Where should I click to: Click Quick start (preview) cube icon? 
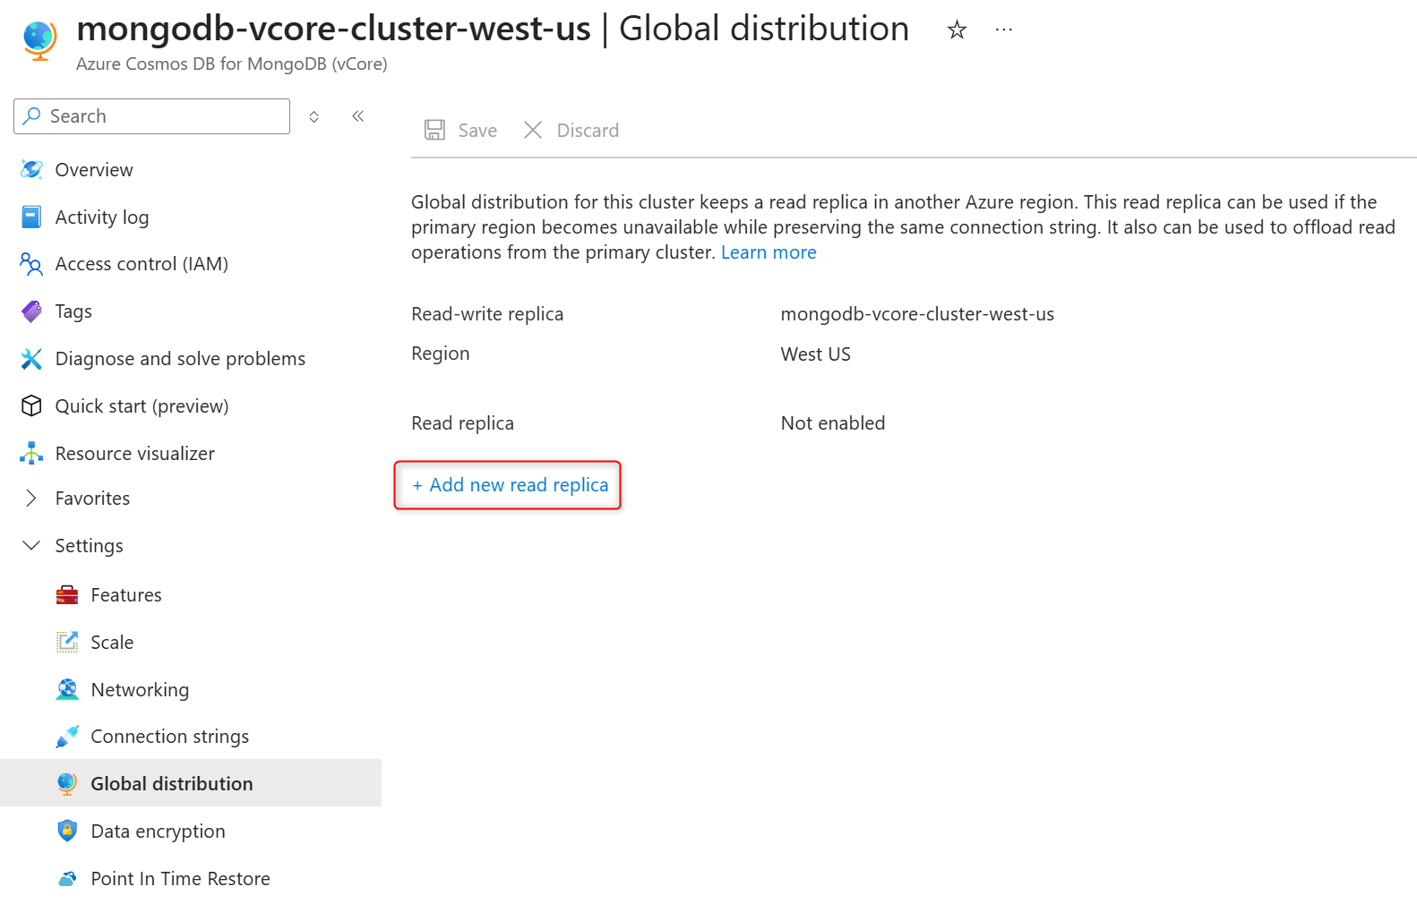(31, 406)
